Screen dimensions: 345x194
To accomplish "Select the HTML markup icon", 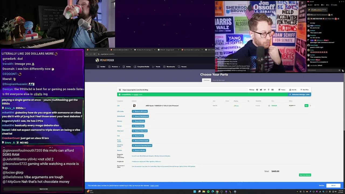I will tap(265, 90).
